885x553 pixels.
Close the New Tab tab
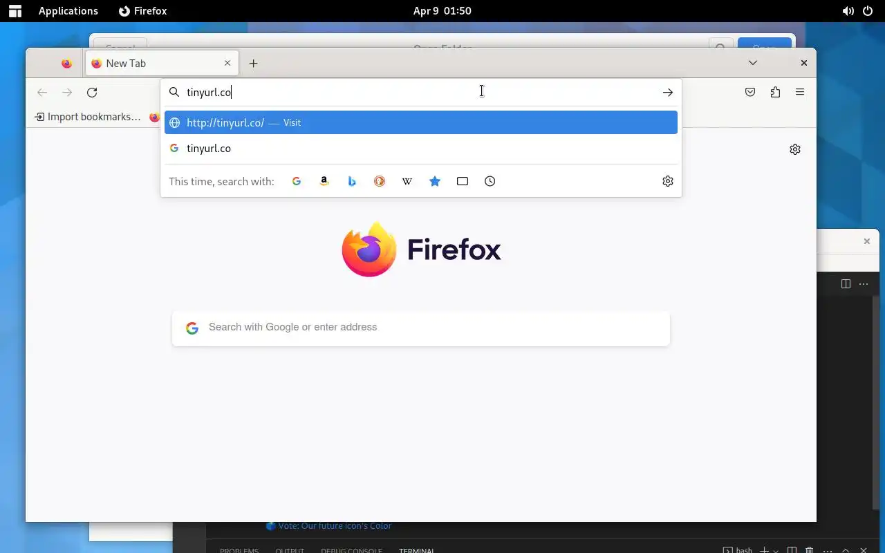coord(227,63)
